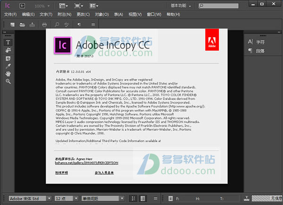Toggle the line numbers icon in bottom bar
This screenshot has width=283, height=205.
tap(133, 198)
